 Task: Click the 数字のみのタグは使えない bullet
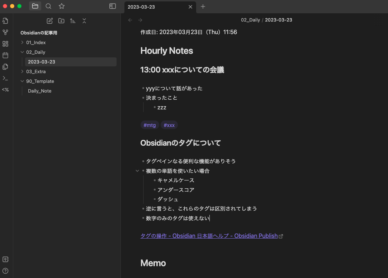click(x=178, y=218)
